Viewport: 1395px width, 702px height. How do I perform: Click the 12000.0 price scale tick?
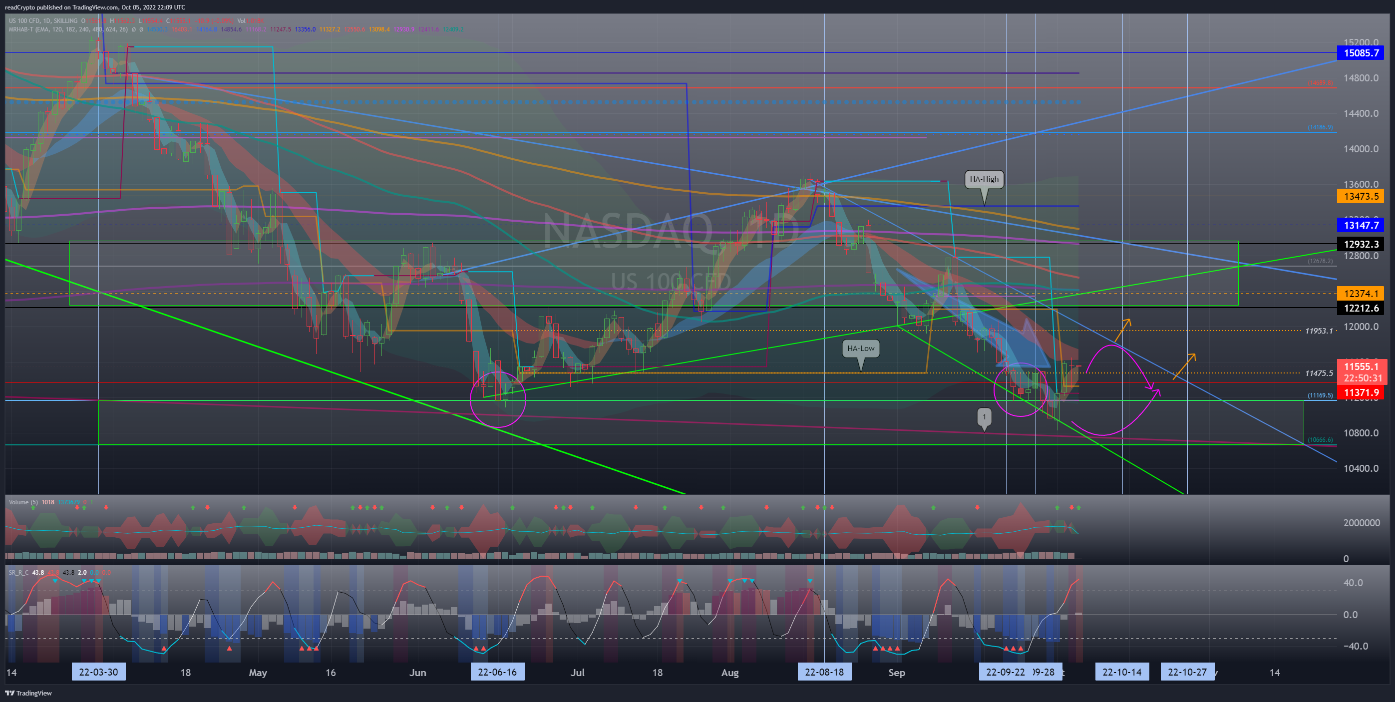[1361, 327]
